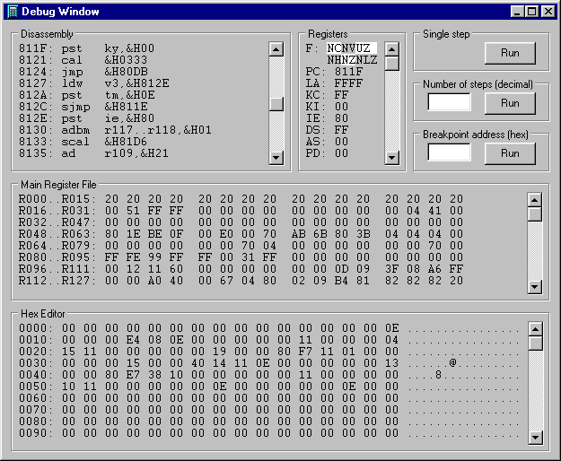The width and height of the screenshot is (561, 461).
Task: Click the R000..R015 register row label
Action: [57, 199]
